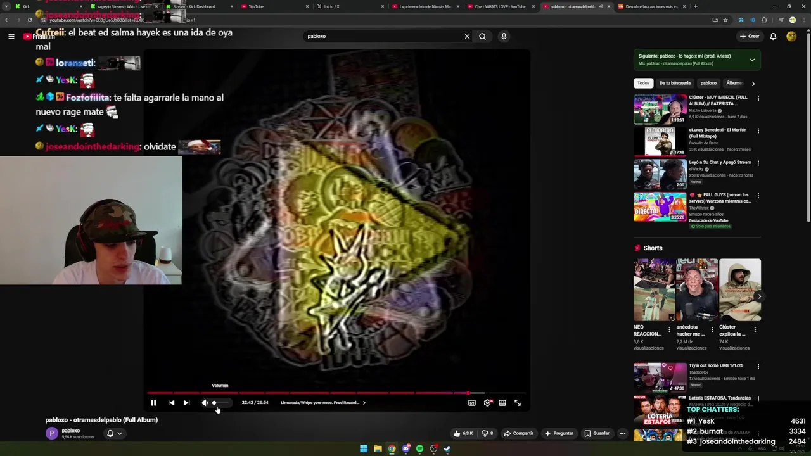Save the video with Guardar
The width and height of the screenshot is (811, 456).
click(x=597, y=433)
